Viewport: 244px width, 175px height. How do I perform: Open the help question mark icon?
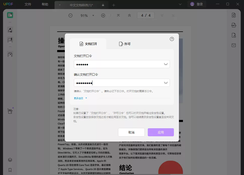pos(172,39)
